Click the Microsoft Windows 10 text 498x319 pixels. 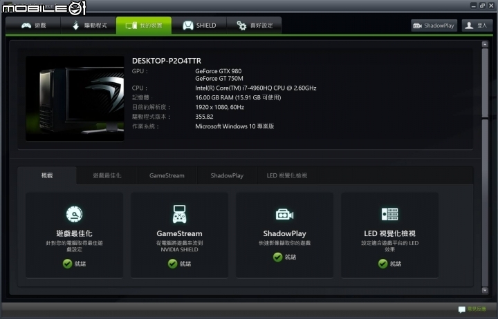pyautogui.click(x=234, y=126)
